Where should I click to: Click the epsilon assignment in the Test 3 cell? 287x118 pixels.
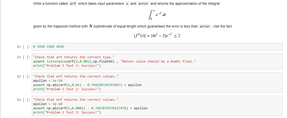click(48, 104)
